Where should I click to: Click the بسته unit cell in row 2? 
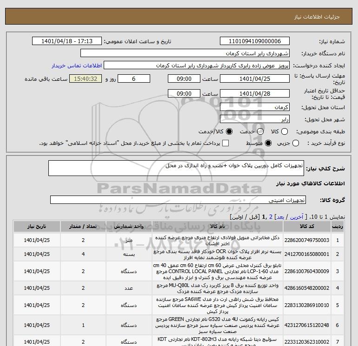pos(129,254)
